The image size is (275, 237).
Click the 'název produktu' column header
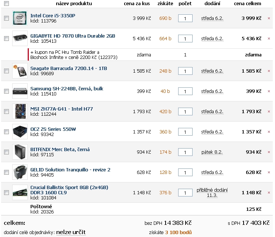coord(74,3)
